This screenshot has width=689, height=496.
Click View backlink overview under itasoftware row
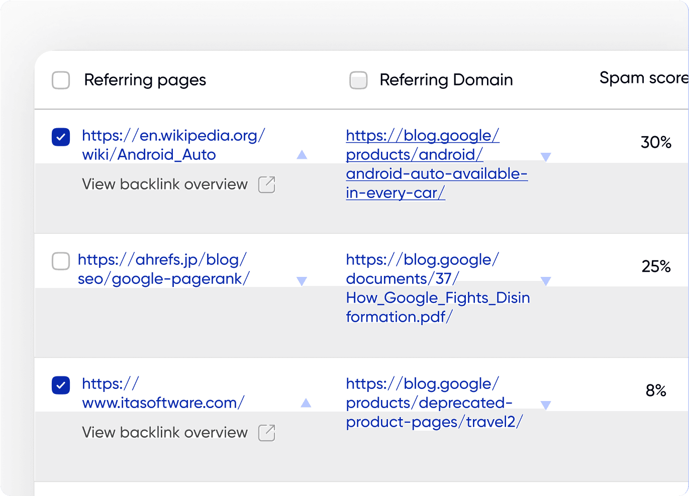coord(165,433)
